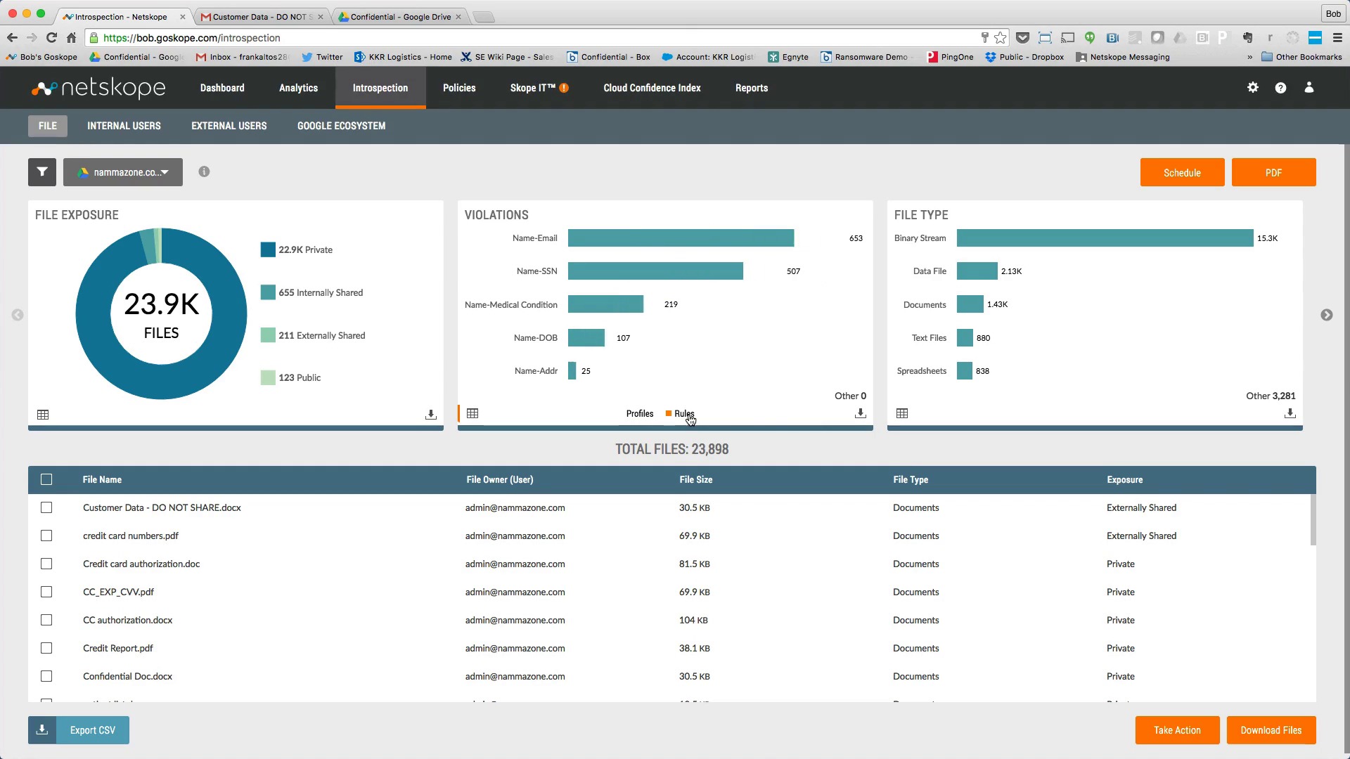Show table view for File Exposure widget

[42, 415]
